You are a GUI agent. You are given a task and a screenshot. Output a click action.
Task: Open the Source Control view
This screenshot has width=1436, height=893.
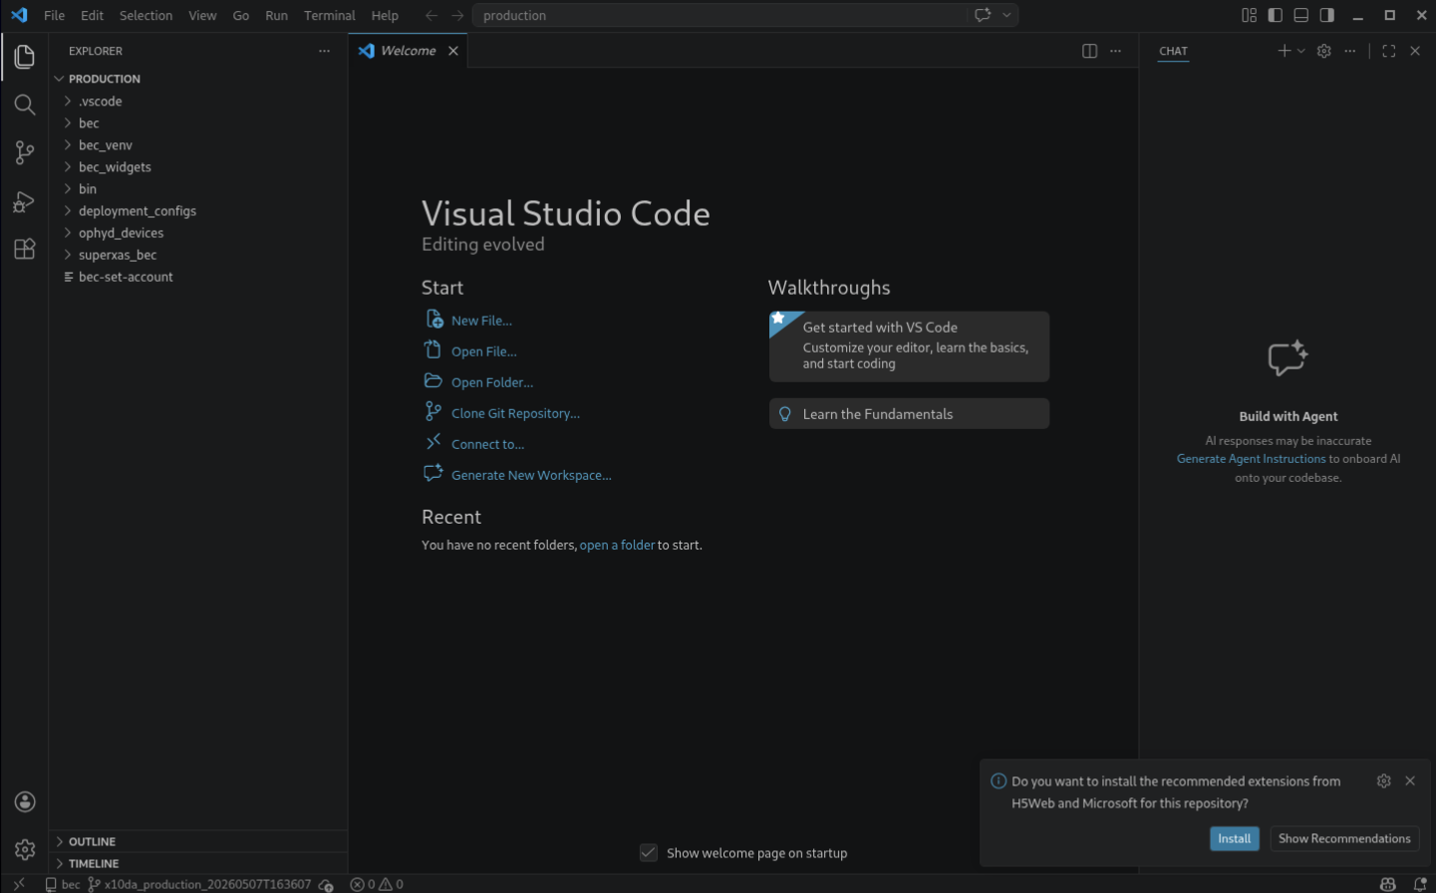click(x=25, y=152)
